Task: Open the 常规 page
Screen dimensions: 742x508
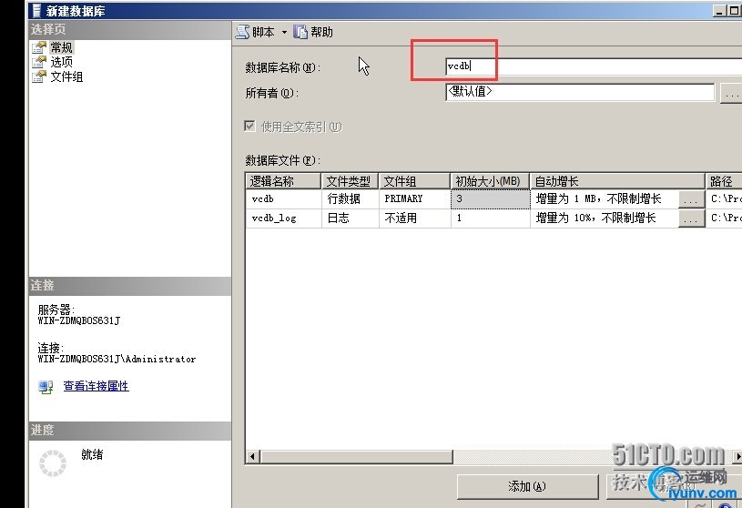Action: coord(62,47)
